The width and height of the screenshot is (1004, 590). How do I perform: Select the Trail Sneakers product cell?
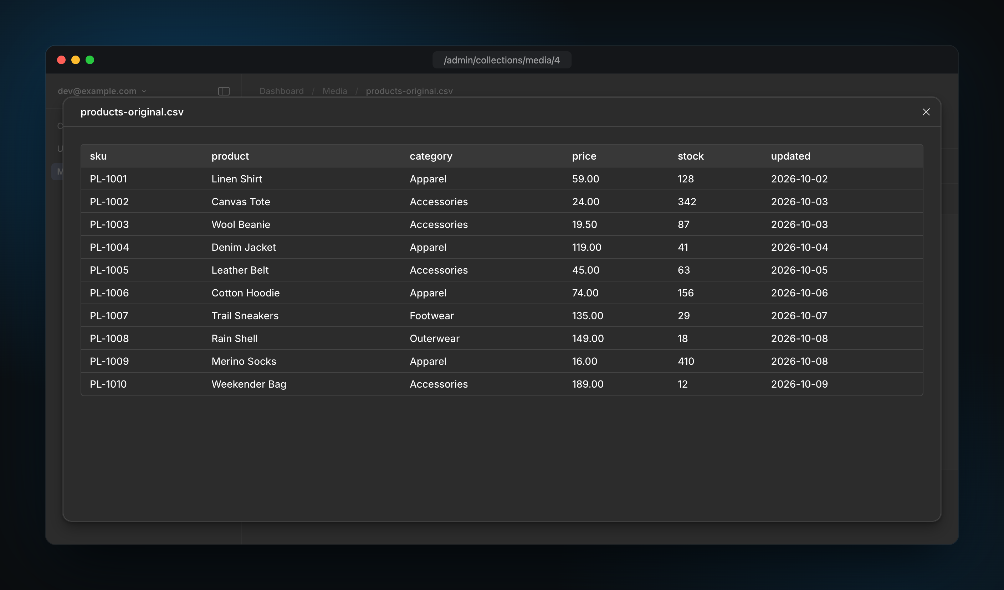pos(245,316)
